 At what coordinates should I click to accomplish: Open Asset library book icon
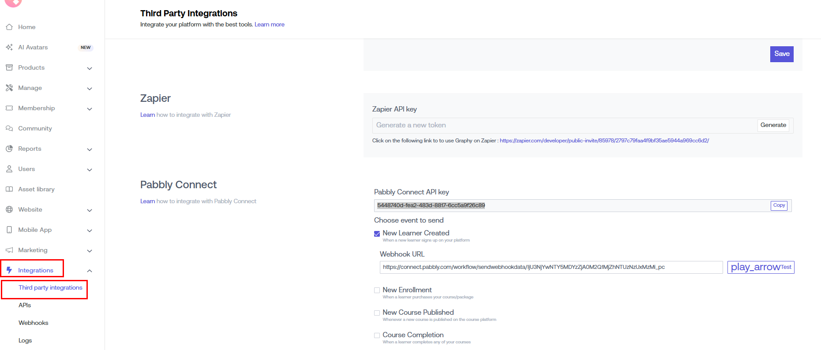(9, 189)
